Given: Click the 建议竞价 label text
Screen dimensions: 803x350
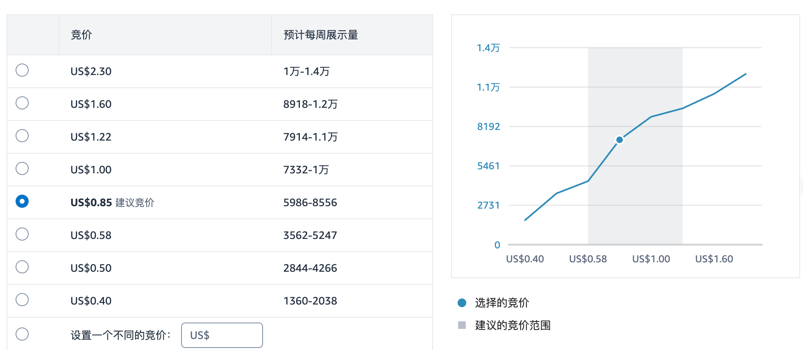Looking at the screenshot, I should (x=135, y=202).
